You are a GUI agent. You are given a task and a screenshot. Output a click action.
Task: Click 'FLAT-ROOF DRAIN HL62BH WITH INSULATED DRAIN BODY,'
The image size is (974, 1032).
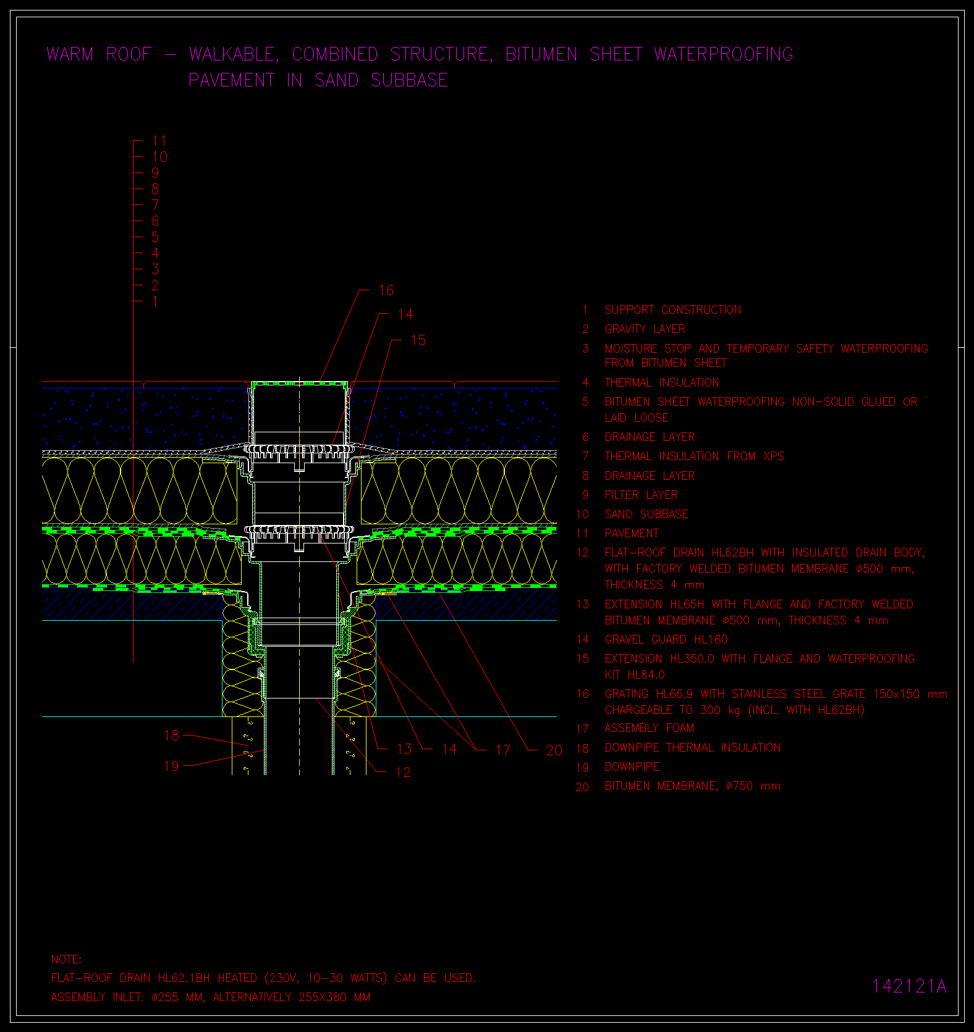[x=764, y=553]
